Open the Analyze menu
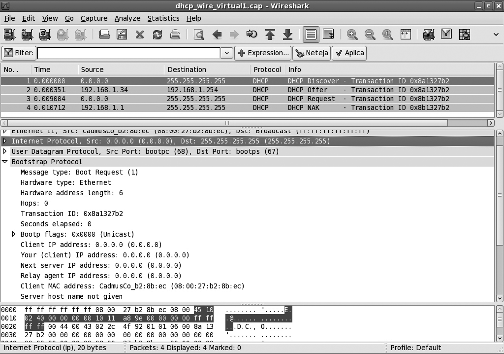Viewport: 504px width, 354px height. (127, 18)
